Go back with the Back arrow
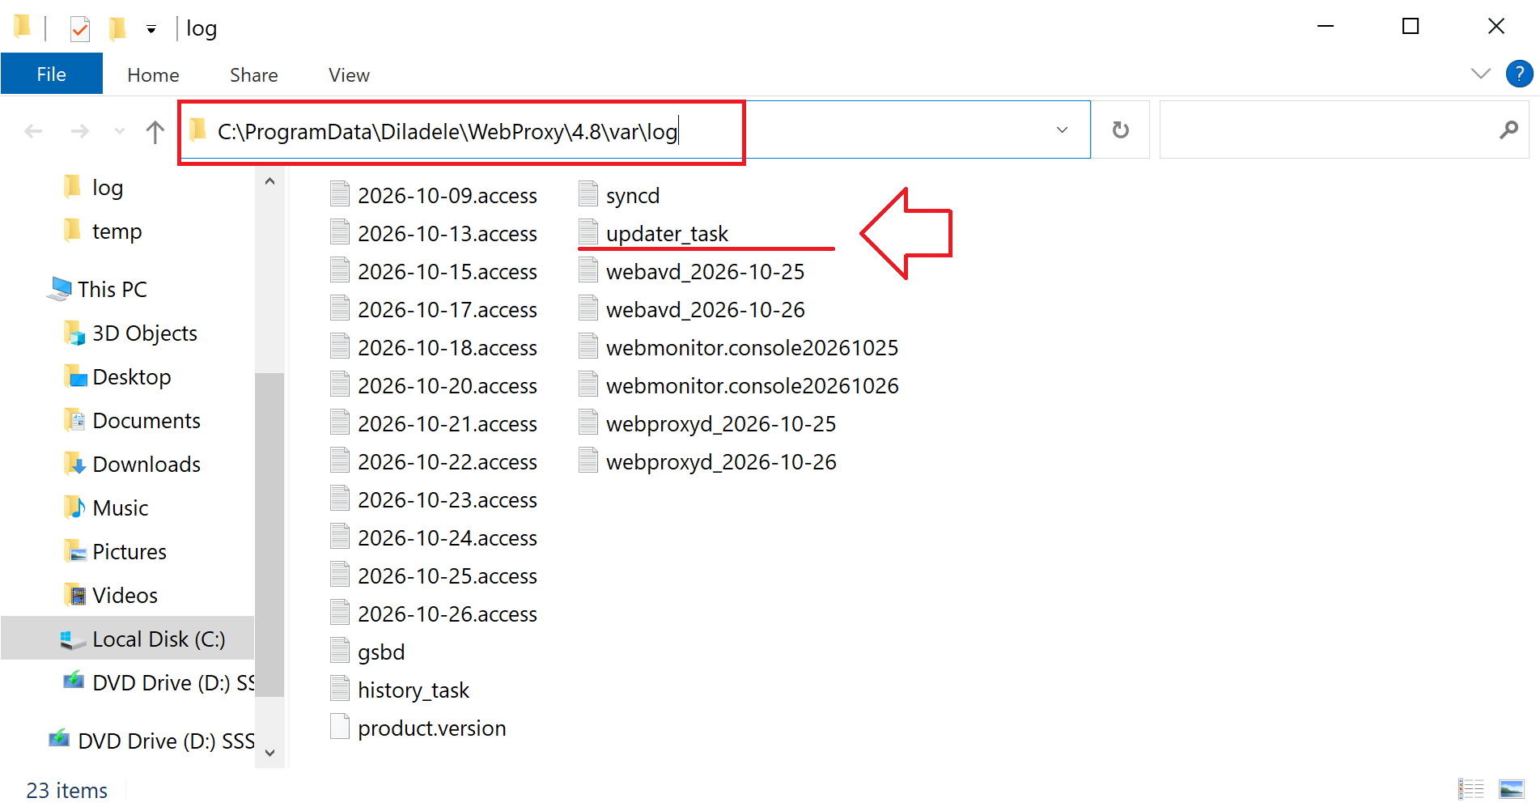Viewport: 1540px width, 811px height. click(33, 130)
